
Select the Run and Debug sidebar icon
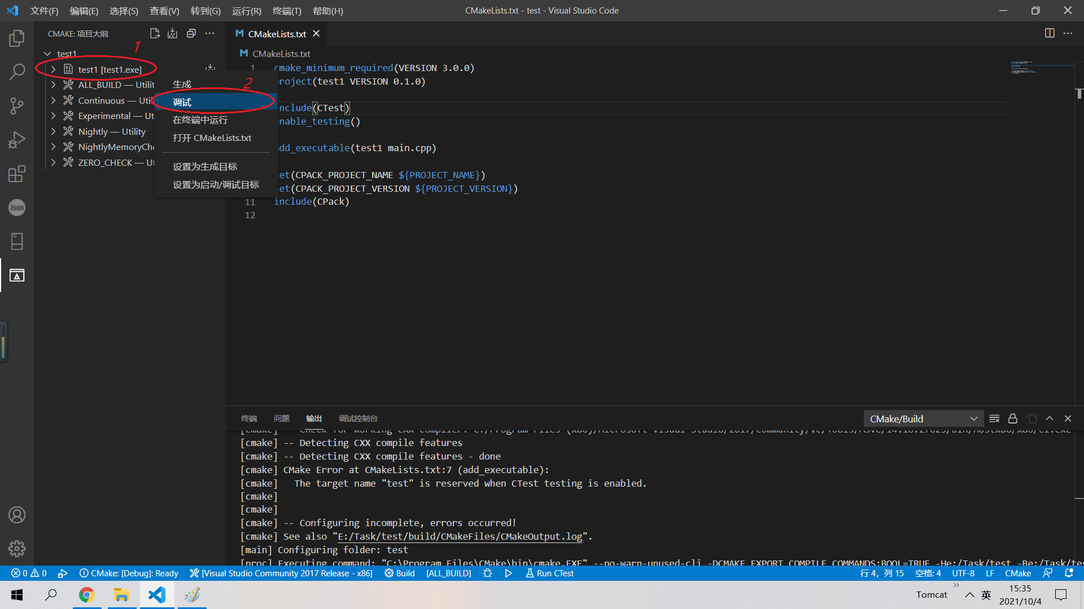[x=17, y=140]
